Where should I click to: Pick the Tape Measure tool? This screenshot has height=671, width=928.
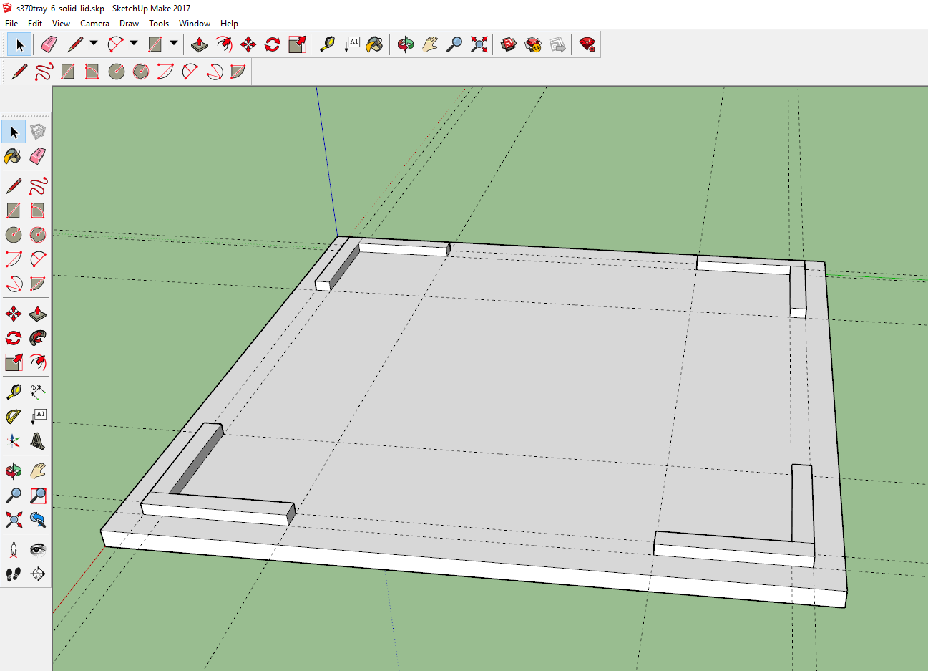(328, 44)
